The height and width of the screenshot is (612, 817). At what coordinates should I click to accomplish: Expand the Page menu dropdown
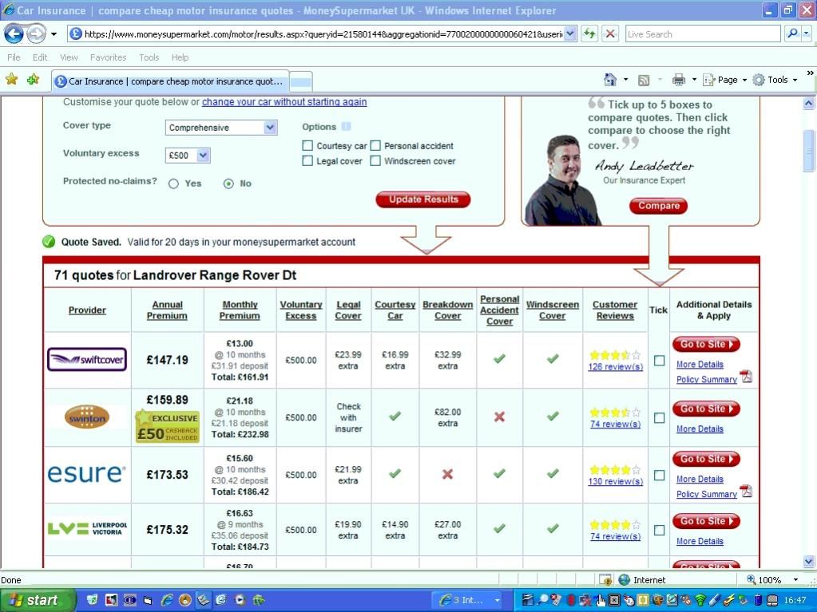point(744,80)
